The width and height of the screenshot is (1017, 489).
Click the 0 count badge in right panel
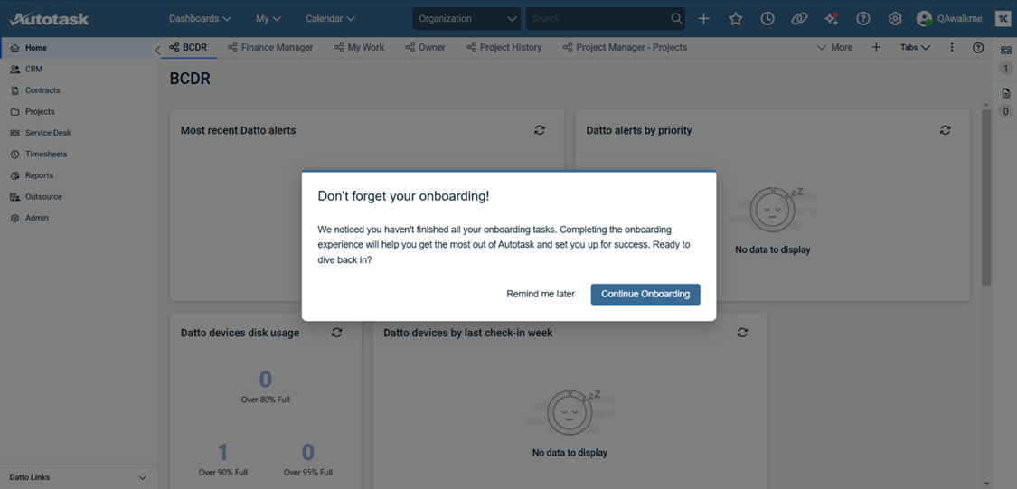click(x=1006, y=111)
